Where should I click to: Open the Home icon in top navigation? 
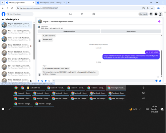[70, 14]
